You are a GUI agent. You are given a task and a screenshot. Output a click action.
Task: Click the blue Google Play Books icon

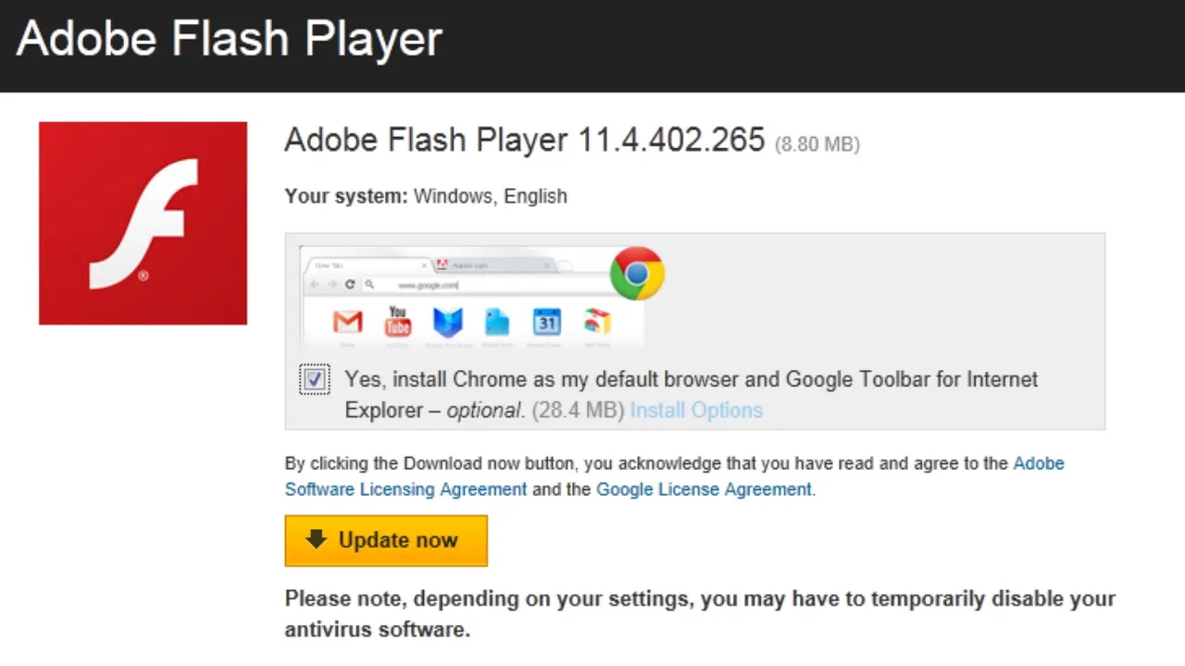tap(448, 322)
